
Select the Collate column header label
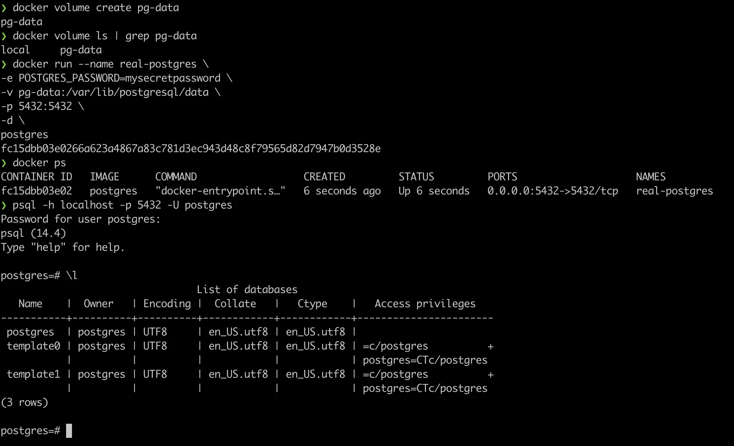tap(235, 303)
